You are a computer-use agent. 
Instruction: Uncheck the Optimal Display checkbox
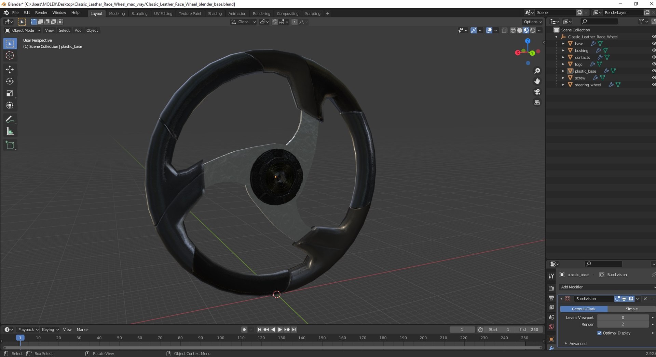[599, 333]
